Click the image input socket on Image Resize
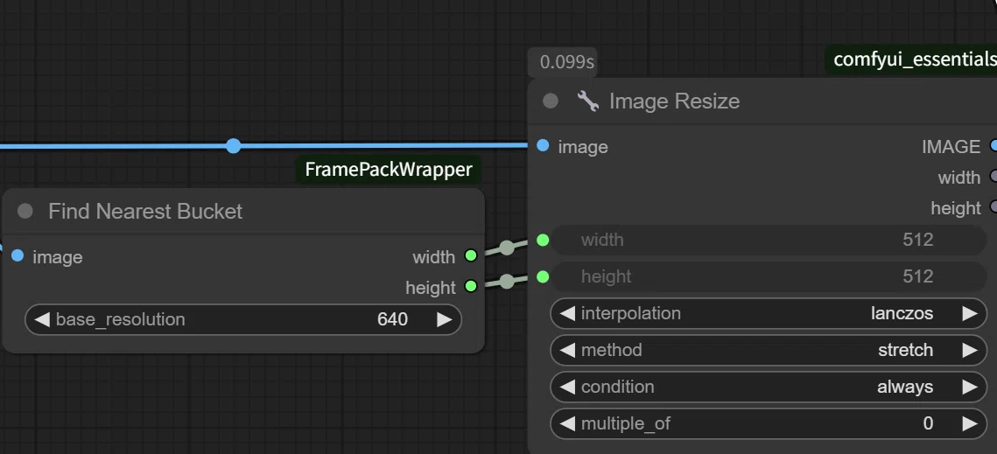Screen dimensions: 997x454 543,145
